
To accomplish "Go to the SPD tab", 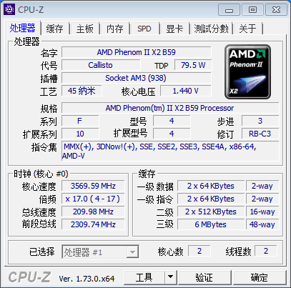I will point(144,29).
